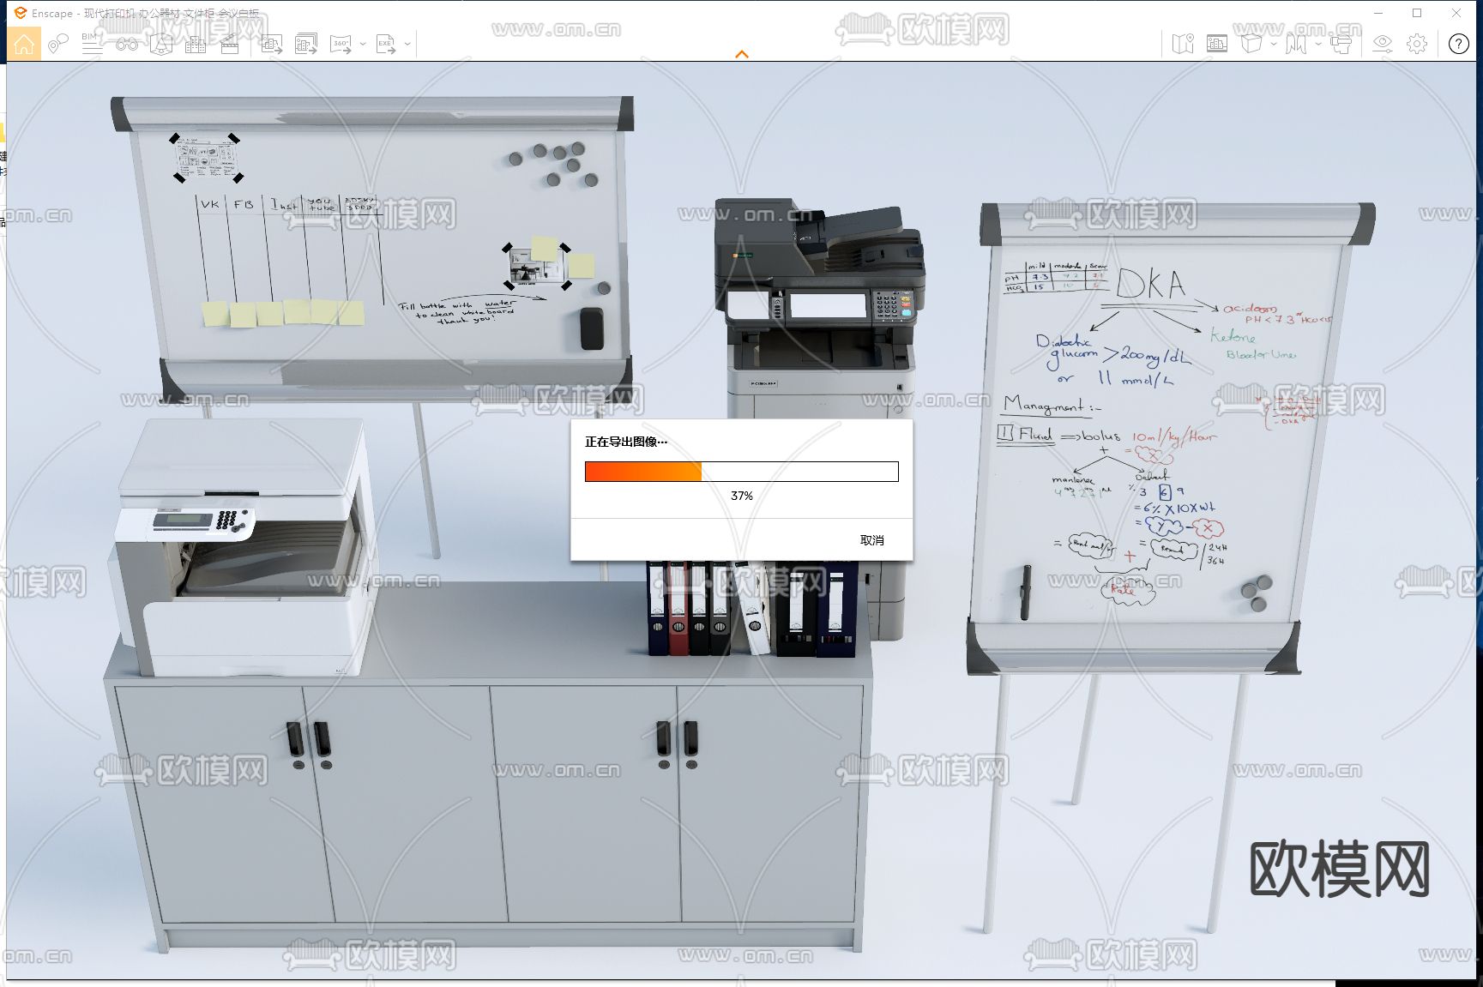Open the general settings gear

click(x=1417, y=44)
